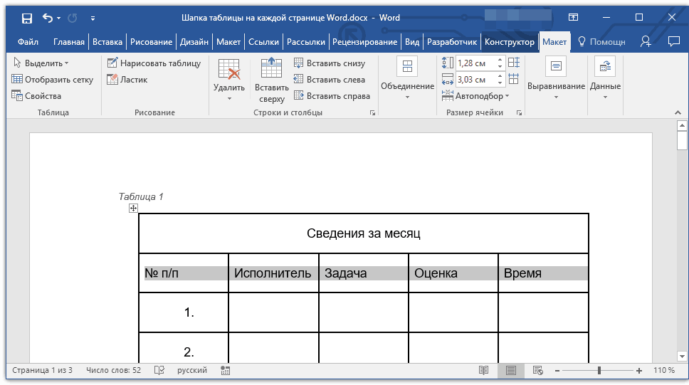
Task: Open the Вставка ribbon tab
Action: 107,42
